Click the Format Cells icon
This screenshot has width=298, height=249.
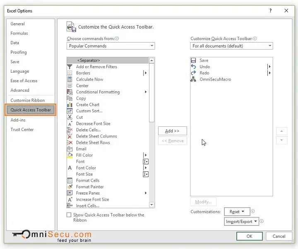click(x=70, y=180)
